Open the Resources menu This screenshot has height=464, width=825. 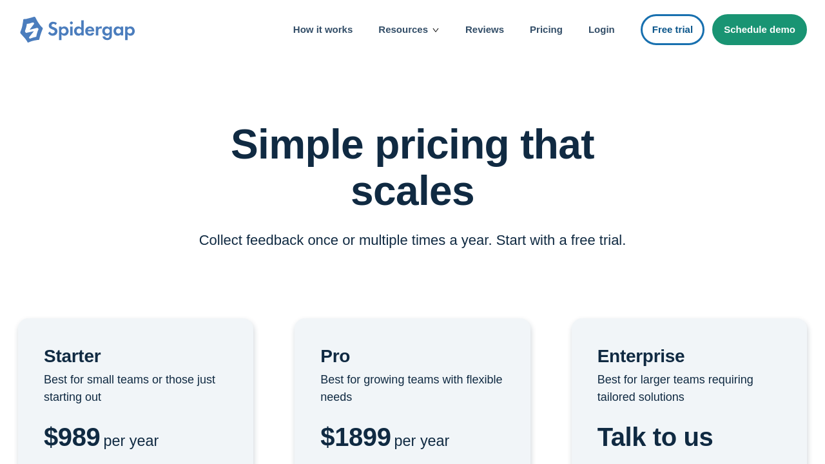[x=403, y=30]
